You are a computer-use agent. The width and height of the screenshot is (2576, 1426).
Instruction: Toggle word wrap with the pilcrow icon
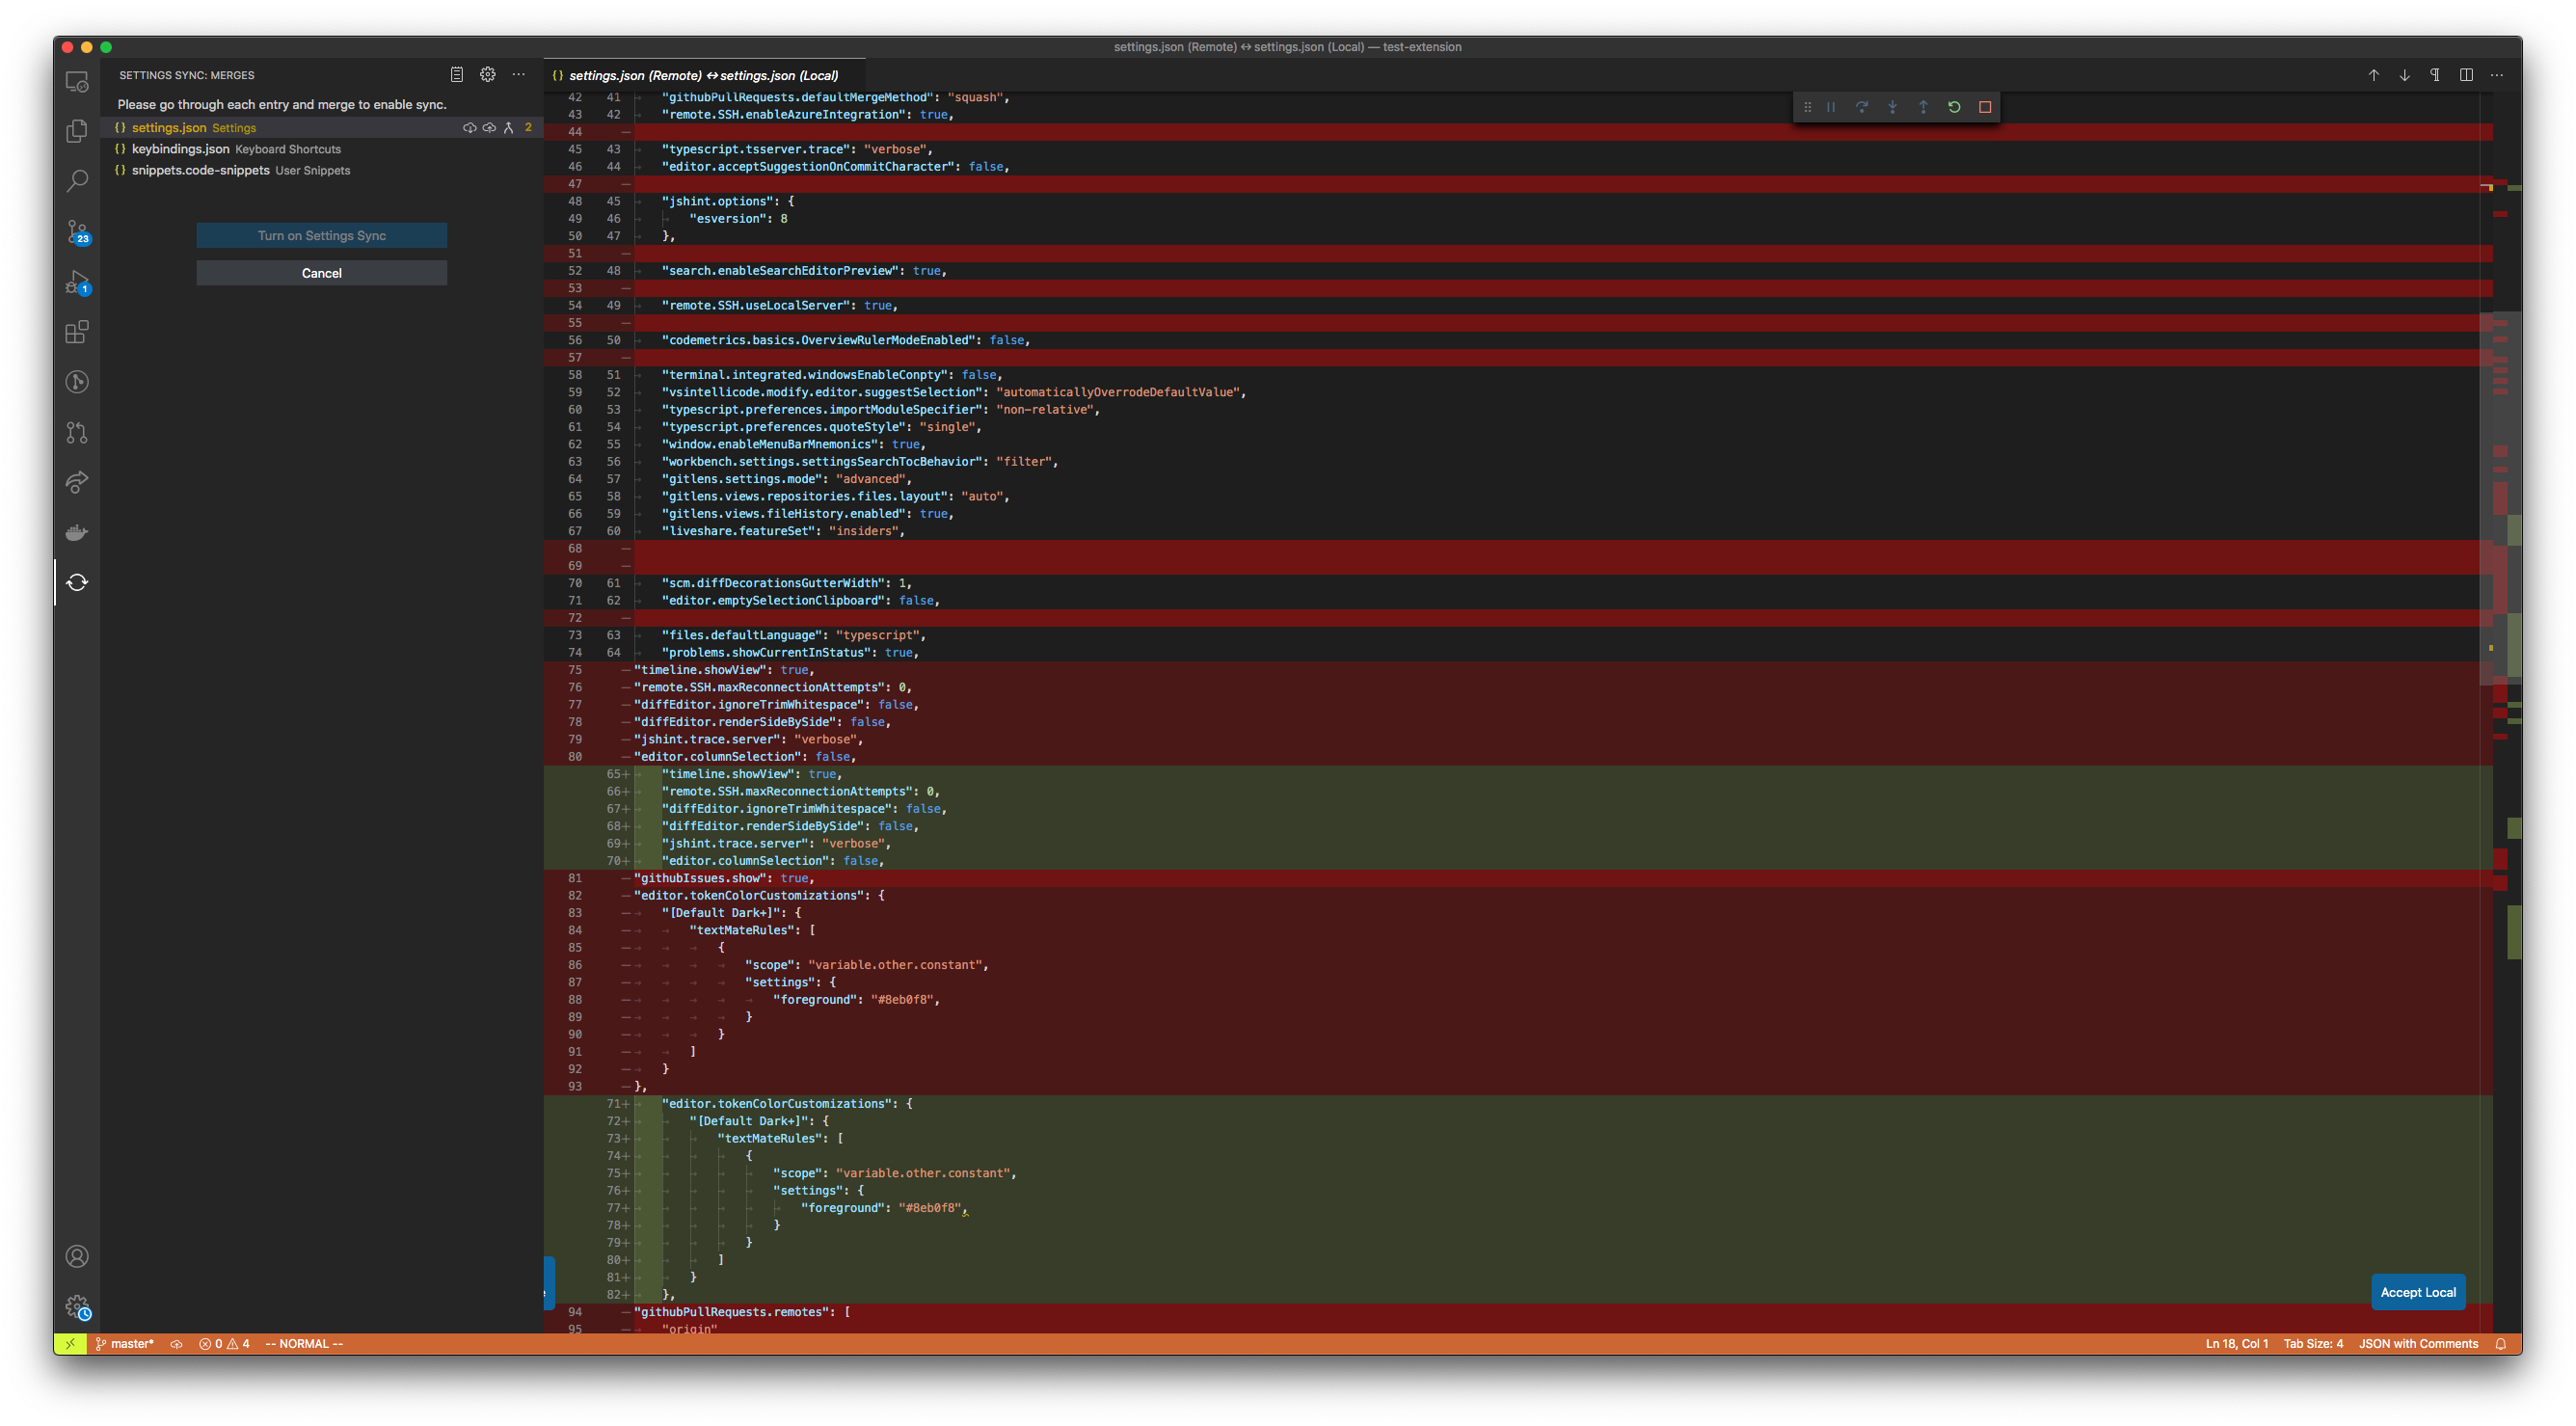pyautogui.click(x=2434, y=75)
